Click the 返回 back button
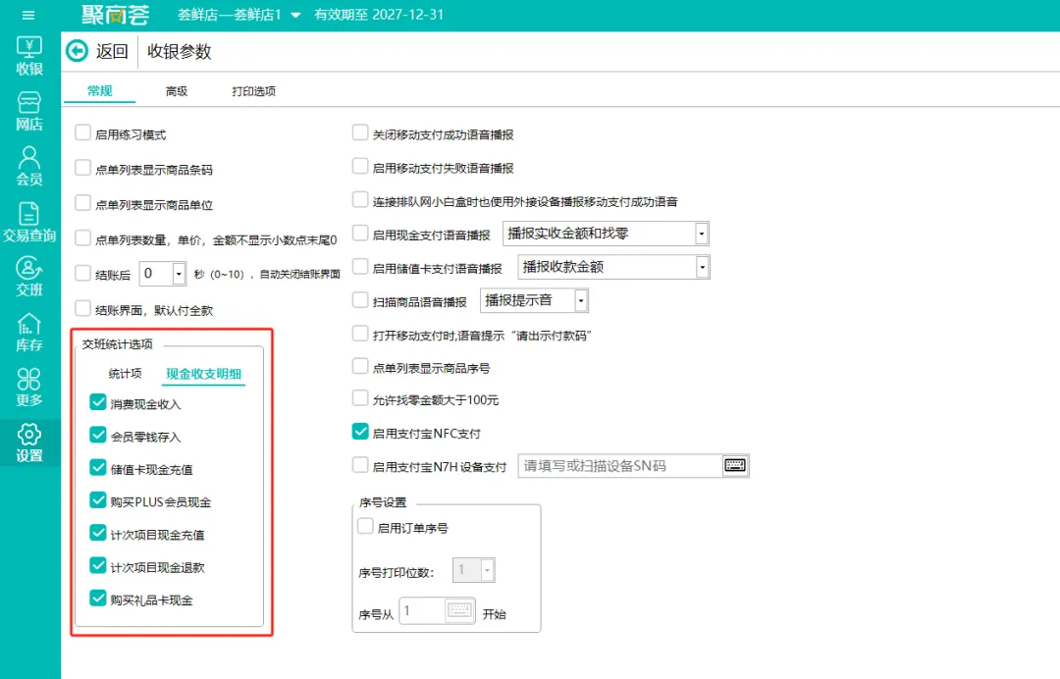 click(x=96, y=51)
